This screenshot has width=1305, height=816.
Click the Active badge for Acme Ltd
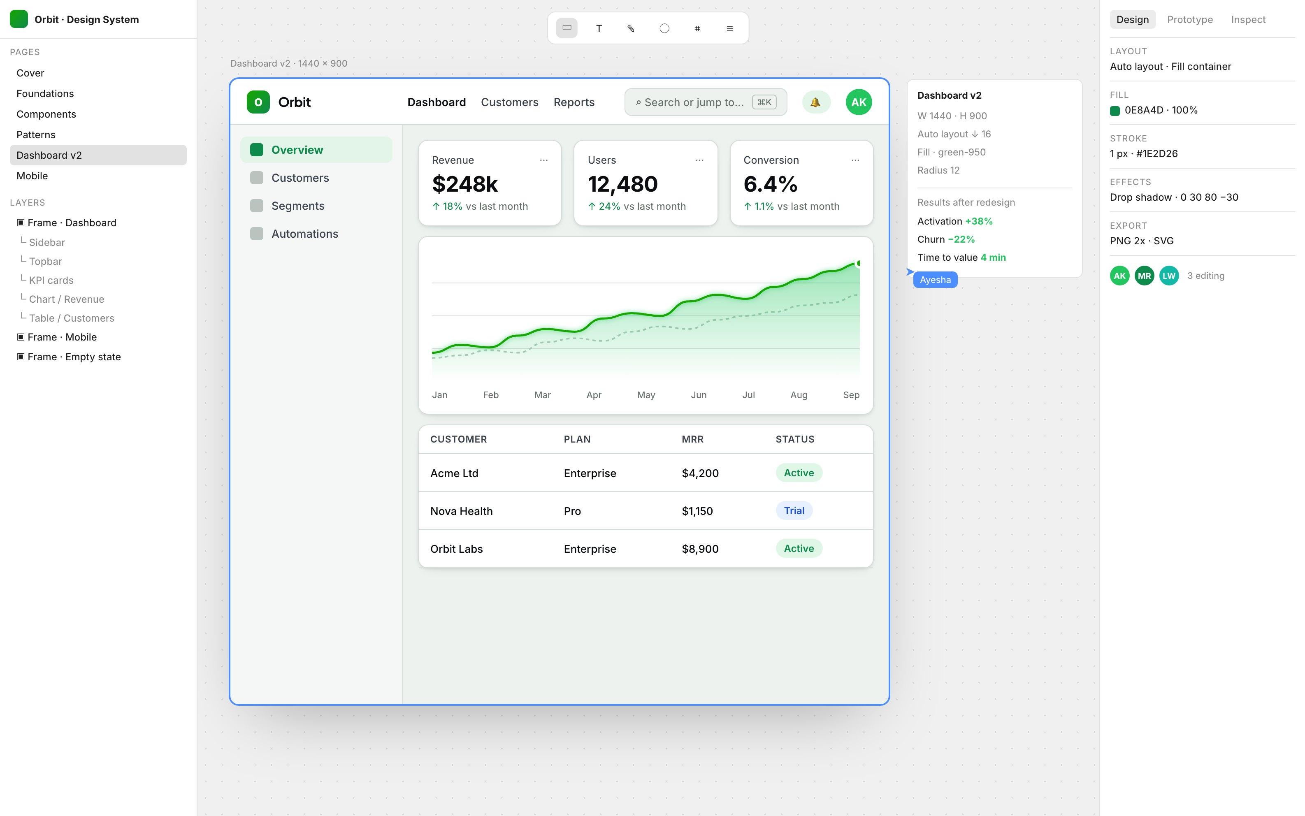(799, 473)
